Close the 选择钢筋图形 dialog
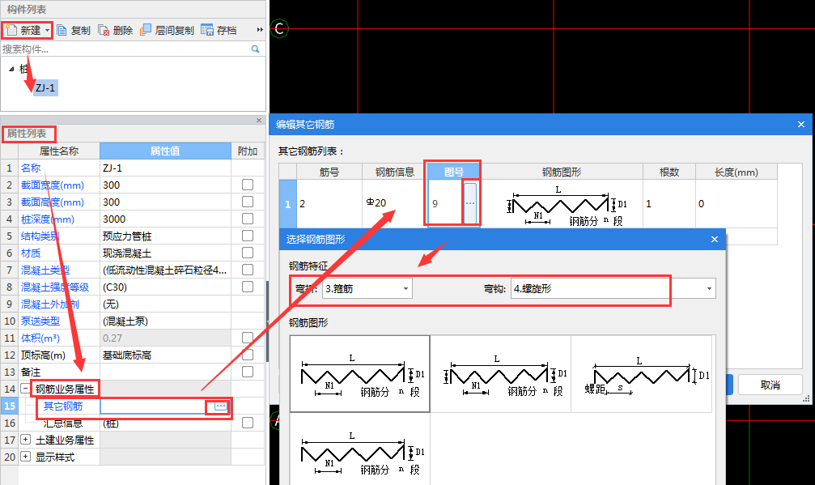The width and height of the screenshot is (815, 485). (x=714, y=239)
